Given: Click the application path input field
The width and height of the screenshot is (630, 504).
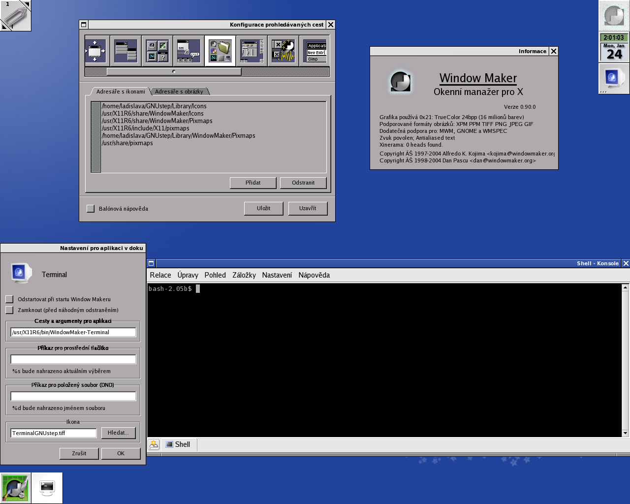Looking at the screenshot, I should pos(73,332).
